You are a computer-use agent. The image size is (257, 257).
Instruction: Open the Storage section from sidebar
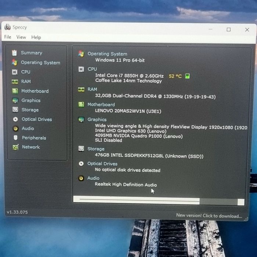pyautogui.click(x=30, y=110)
